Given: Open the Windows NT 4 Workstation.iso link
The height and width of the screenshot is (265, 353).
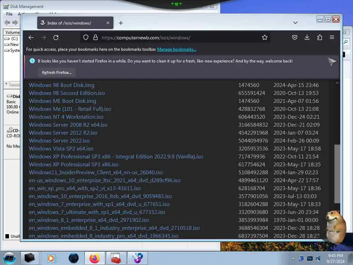Looking at the screenshot, I should point(66,117).
